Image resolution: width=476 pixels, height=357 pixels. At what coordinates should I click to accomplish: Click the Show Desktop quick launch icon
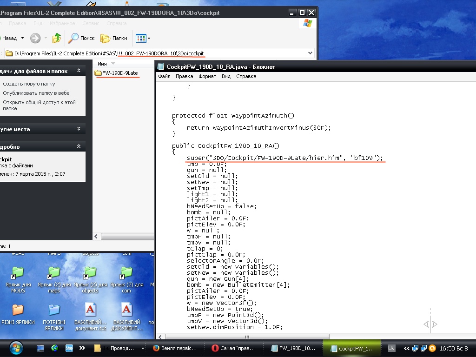click(x=40, y=348)
